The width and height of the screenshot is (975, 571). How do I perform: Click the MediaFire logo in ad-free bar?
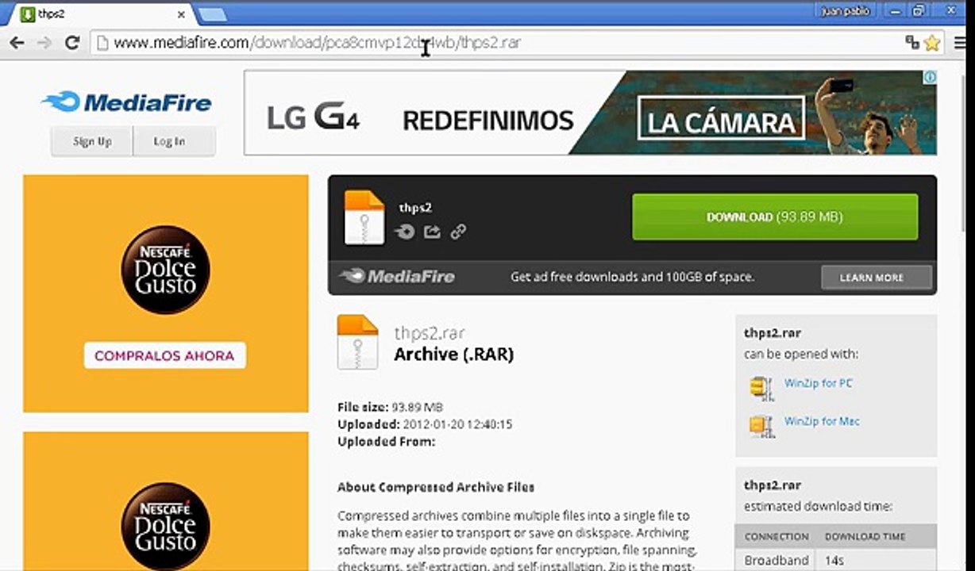[397, 277]
